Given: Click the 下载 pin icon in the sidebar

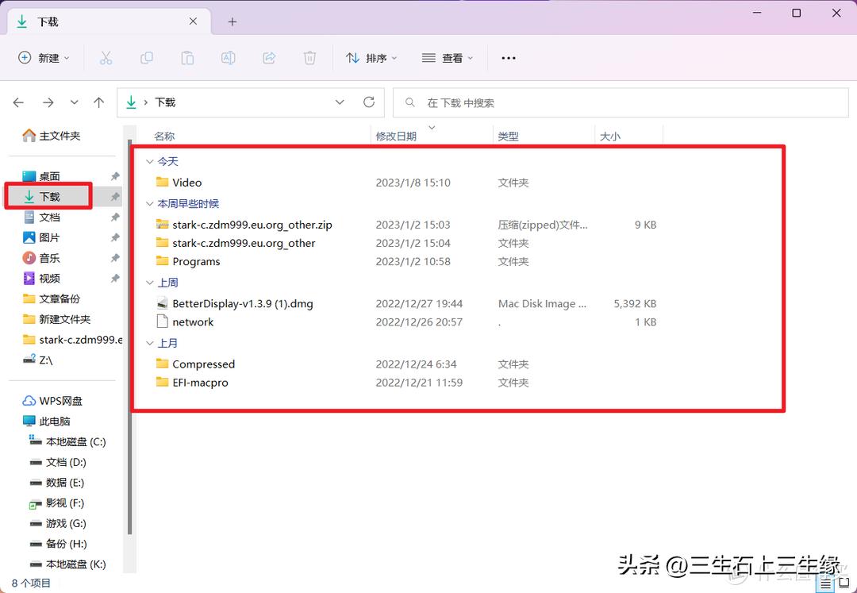Looking at the screenshot, I should tap(115, 195).
